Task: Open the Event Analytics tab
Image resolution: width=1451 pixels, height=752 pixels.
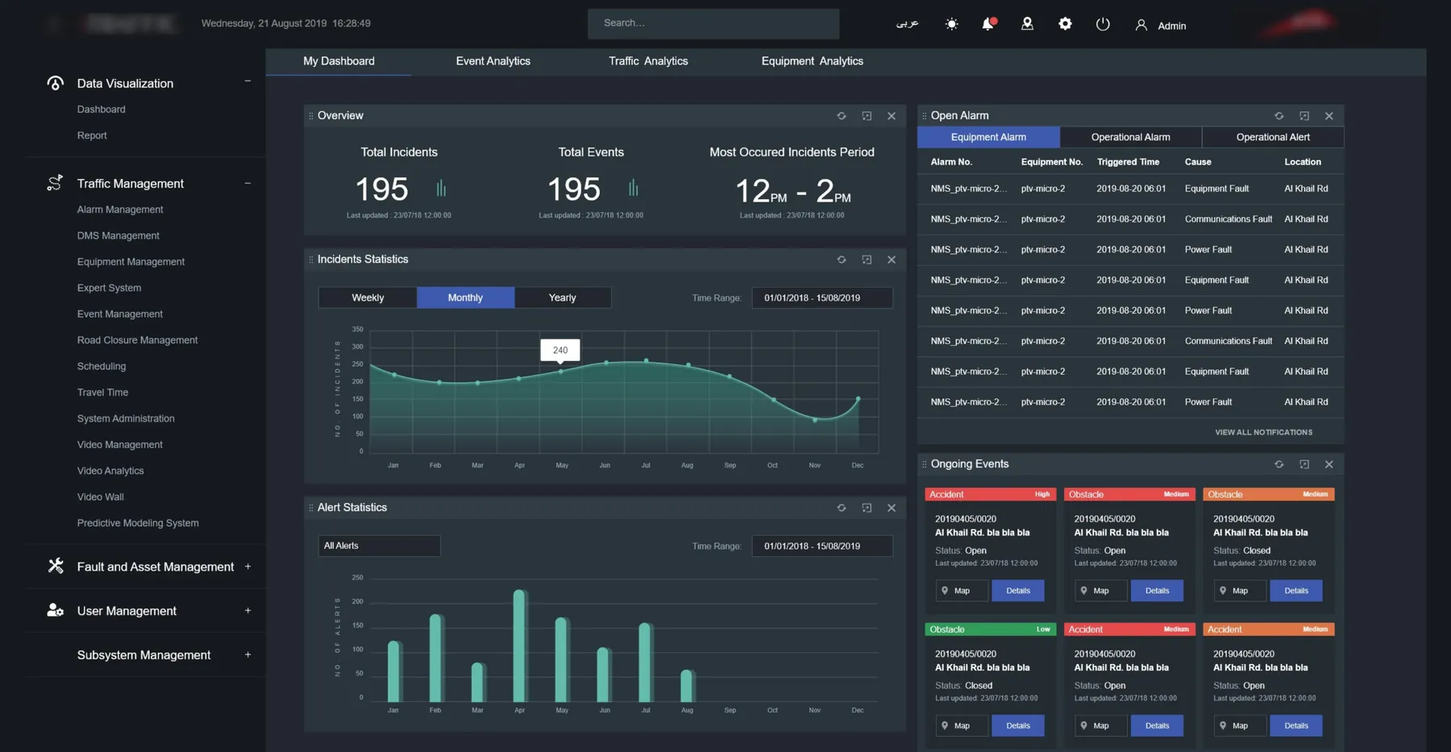Action: tap(493, 61)
